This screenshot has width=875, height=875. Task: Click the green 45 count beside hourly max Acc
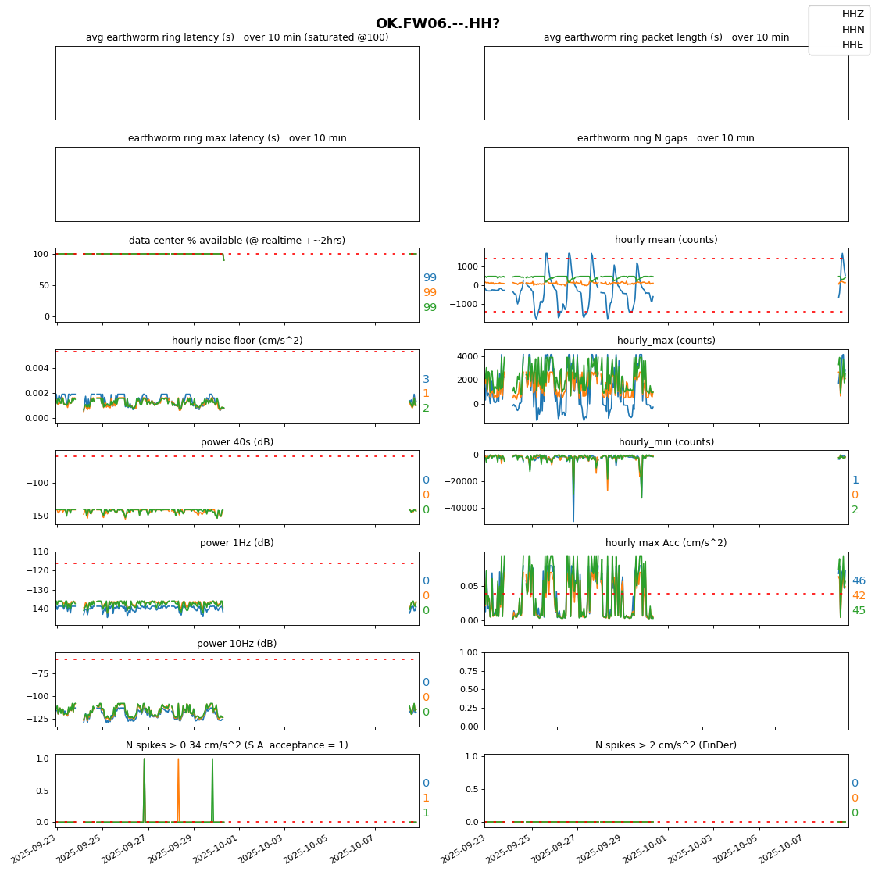(x=859, y=611)
